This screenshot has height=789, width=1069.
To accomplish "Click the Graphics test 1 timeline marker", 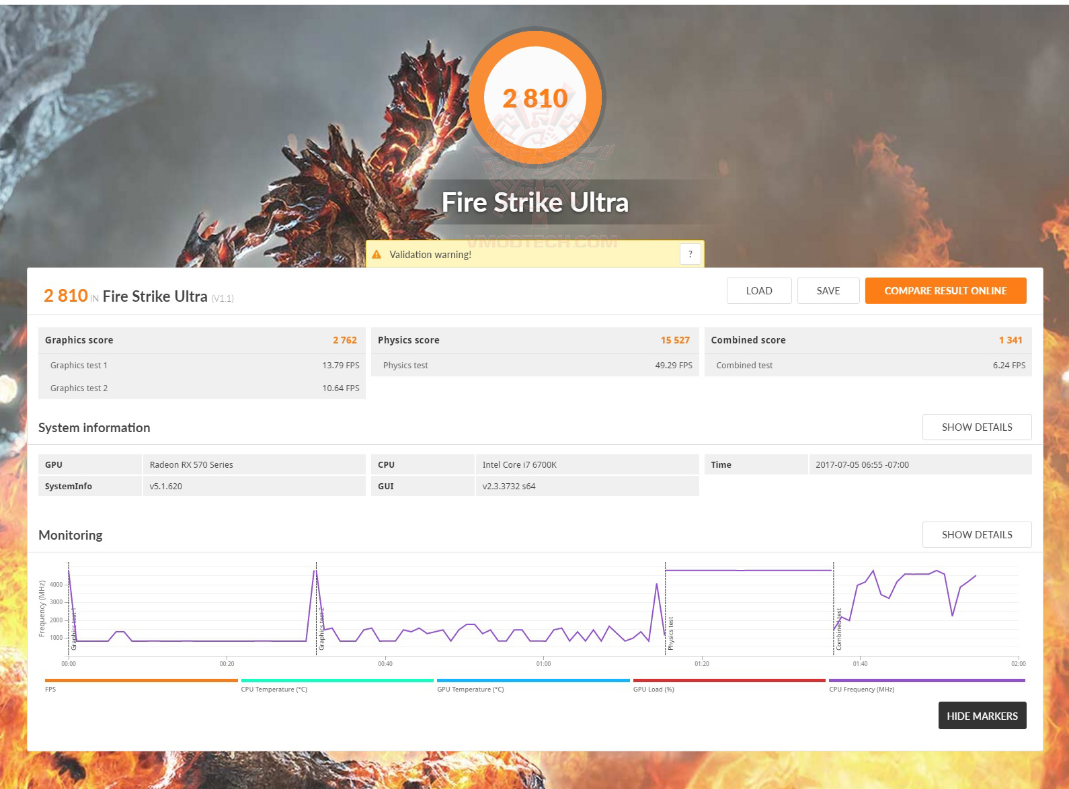I will 74,629.
